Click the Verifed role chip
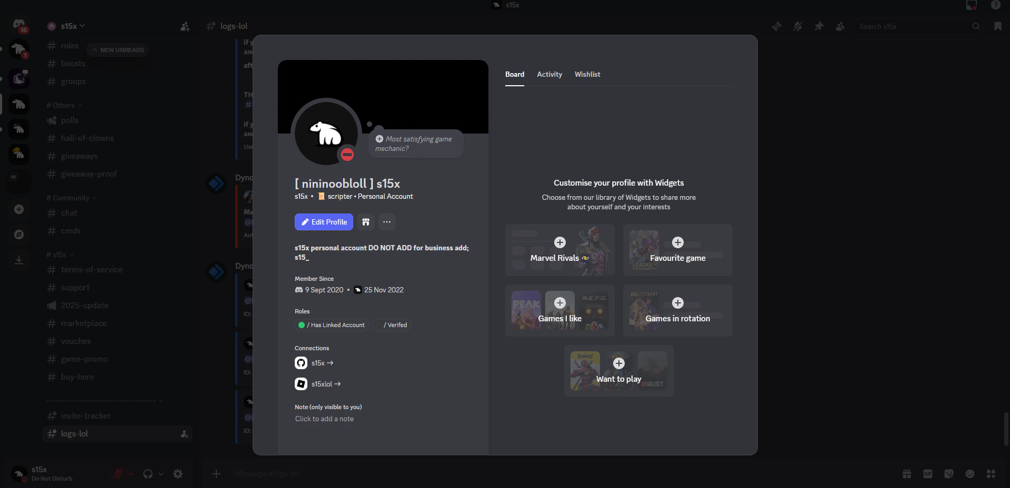 (x=392, y=325)
